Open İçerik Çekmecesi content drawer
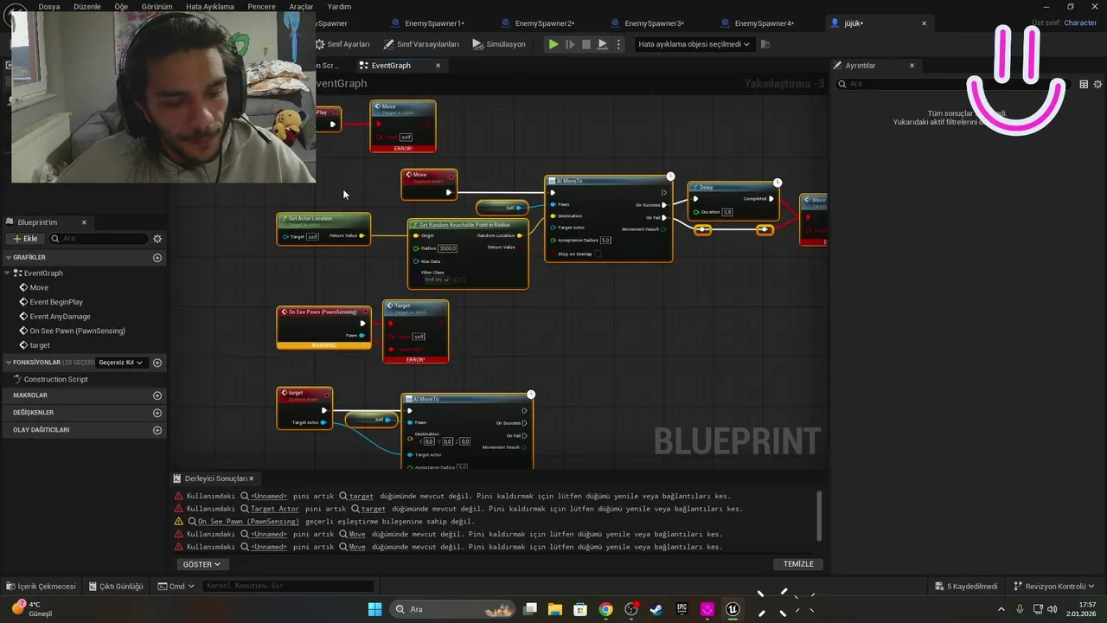The height and width of the screenshot is (623, 1107). (x=41, y=586)
